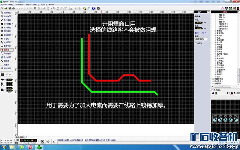Select the 矩形图形 rectangle tool
Screen dimensions: 240x150
pos(6,35)
